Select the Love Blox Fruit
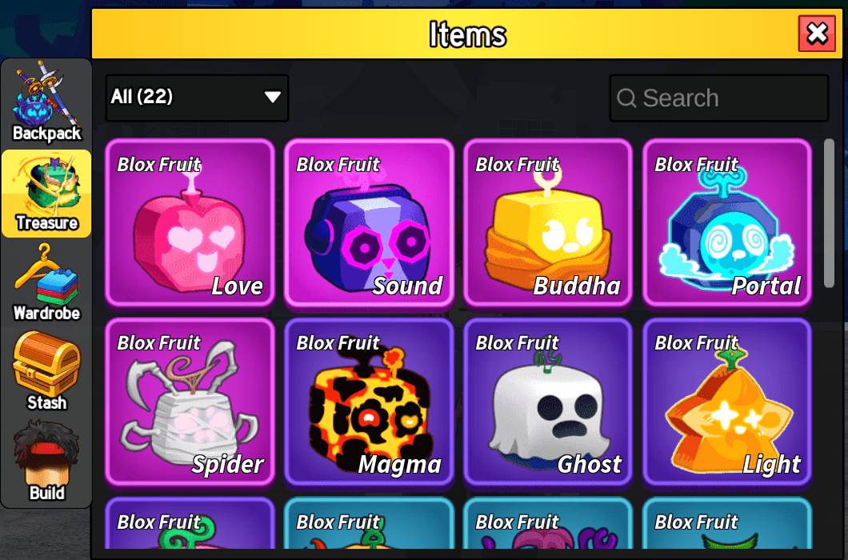The image size is (848, 560). 190,223
